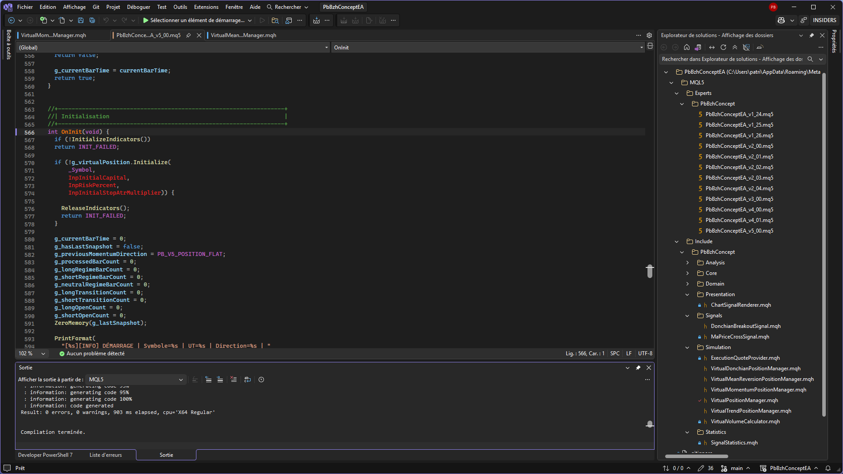Click the Home icon in Solution Explorer toolbar
This screenshot has height=474, width=843.
point(687,47)
